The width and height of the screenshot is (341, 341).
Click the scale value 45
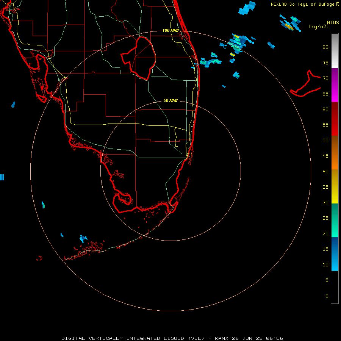tap(325, 156)
